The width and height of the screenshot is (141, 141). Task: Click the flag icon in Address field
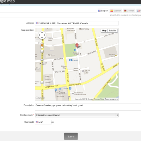pyautogui.click(x=37, y=23)
